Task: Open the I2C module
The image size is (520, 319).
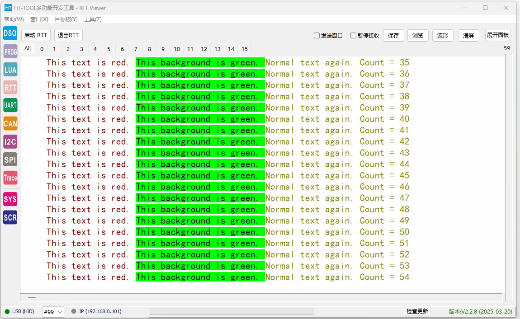Action: pyautogui.click(x=10, y=142)
